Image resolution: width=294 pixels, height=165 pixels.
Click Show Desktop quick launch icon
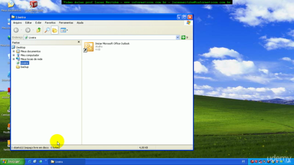click(x=35, y=162)
